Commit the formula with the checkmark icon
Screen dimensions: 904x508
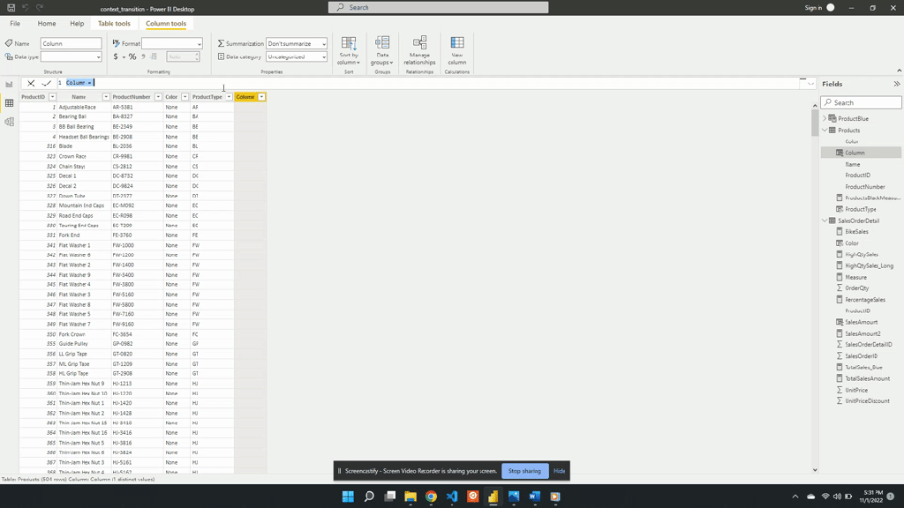pyautogui.click(x=47, y=83)
